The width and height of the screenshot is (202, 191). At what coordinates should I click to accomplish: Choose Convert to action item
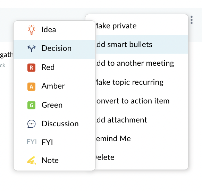(142, 101)
